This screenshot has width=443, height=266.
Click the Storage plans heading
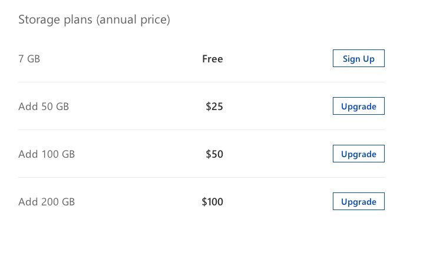tap(94, 20)
